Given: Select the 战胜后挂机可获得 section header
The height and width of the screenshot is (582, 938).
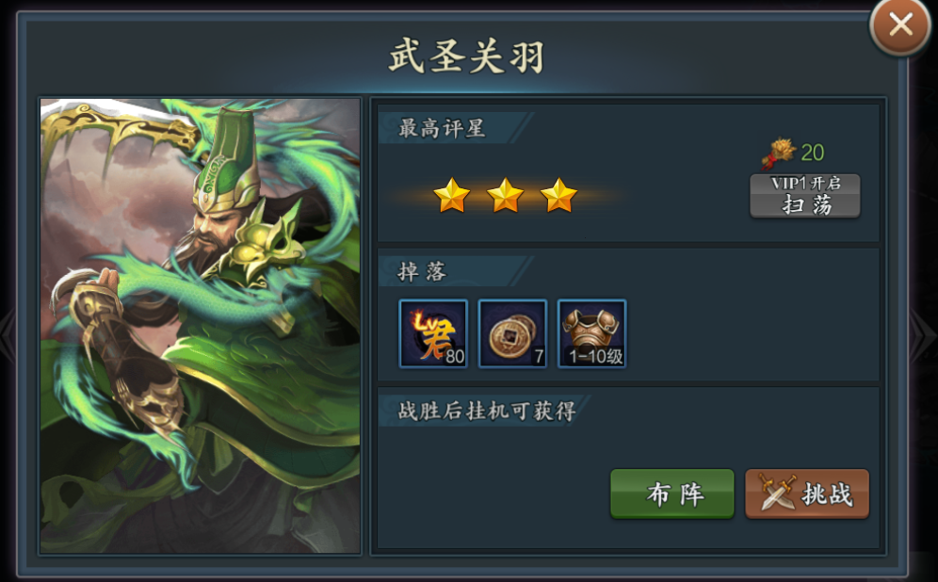Looking at the screenshot, I should (486, 411).
